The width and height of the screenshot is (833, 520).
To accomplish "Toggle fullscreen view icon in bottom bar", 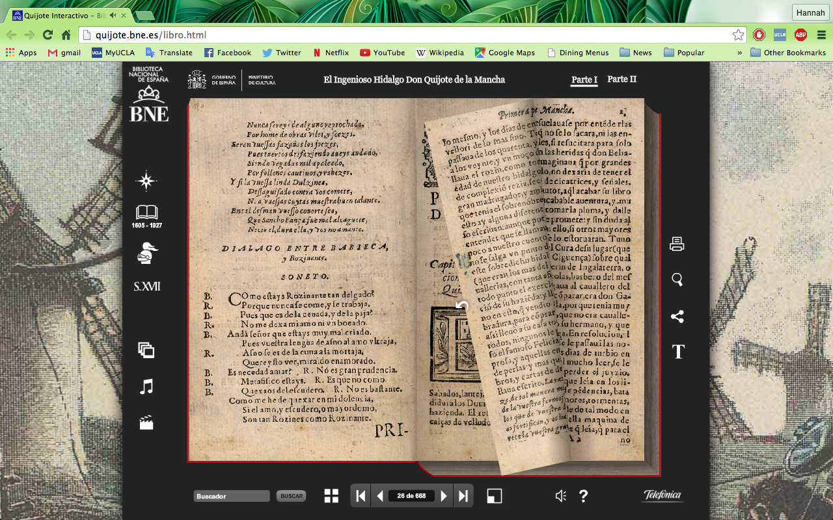I will coord(495,496).
